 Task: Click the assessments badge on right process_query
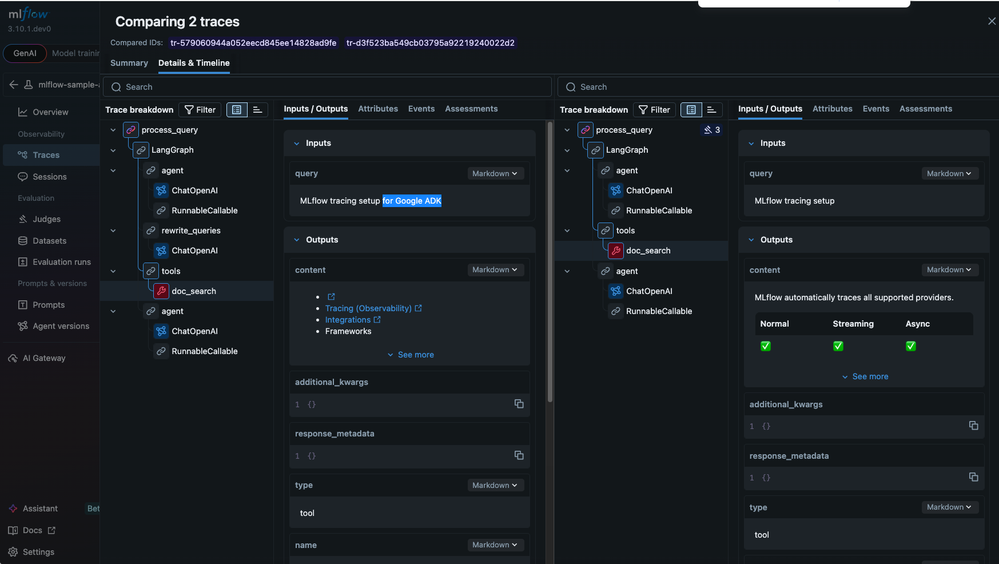(x=712, y=130)
